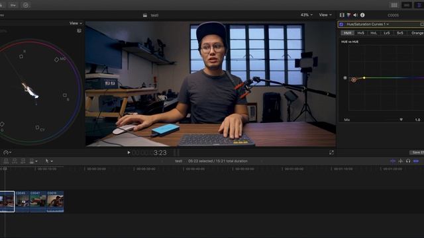
Task: Open the Select arrow tool dropdown
Action: 49,161
